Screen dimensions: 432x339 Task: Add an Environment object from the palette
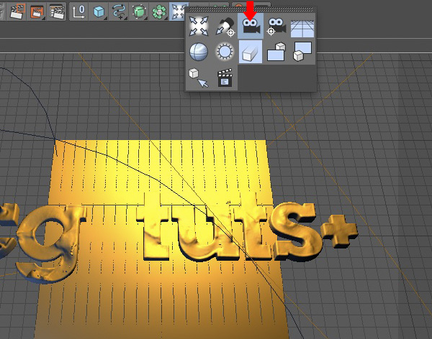[251, 52]
